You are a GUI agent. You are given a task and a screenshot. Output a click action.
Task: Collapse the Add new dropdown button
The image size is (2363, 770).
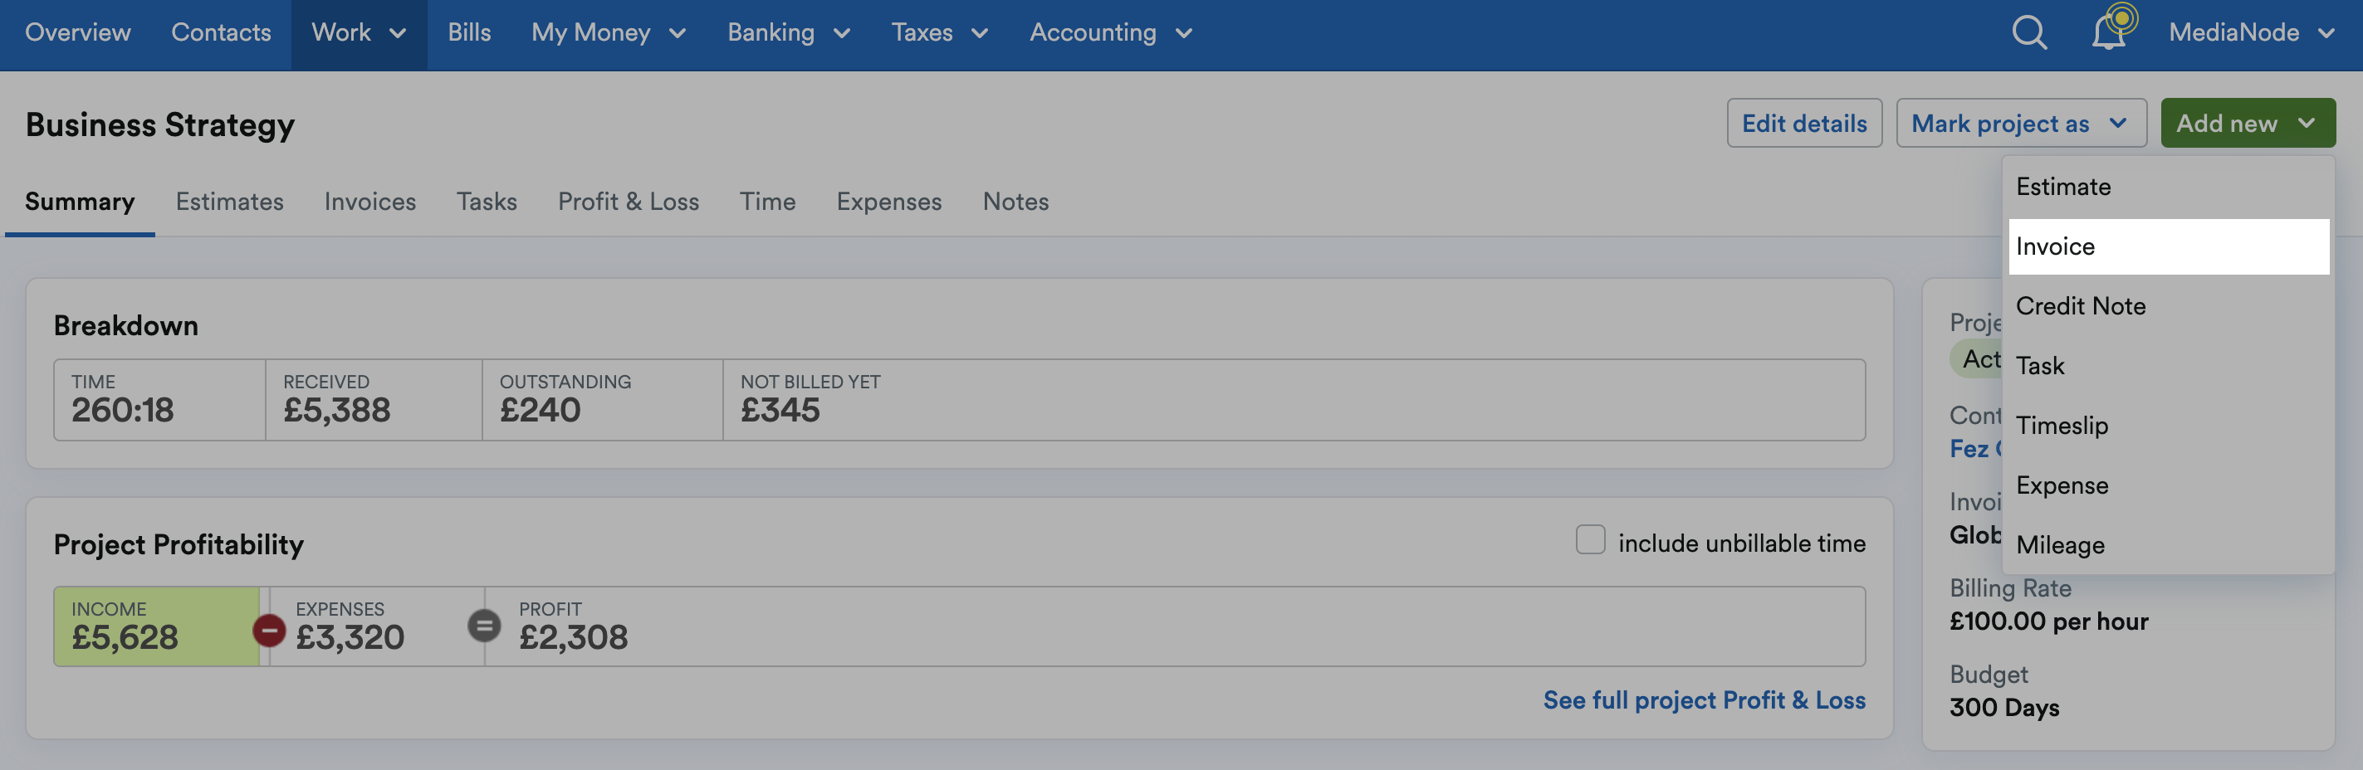[2248, 123]
